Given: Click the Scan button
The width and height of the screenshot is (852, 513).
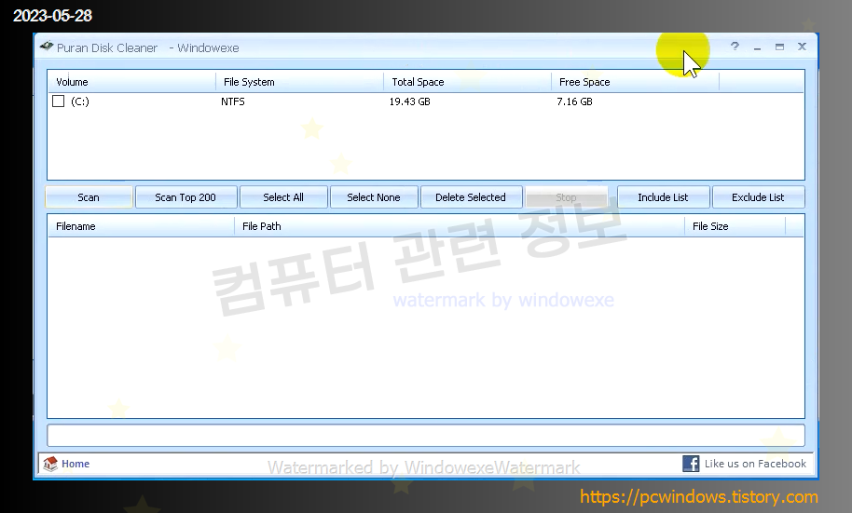Looking at the screenshot, I should click(89, 197).
